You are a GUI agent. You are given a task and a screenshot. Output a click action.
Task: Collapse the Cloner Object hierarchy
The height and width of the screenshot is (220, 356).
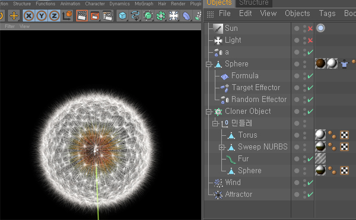click(x=209, y=111)
